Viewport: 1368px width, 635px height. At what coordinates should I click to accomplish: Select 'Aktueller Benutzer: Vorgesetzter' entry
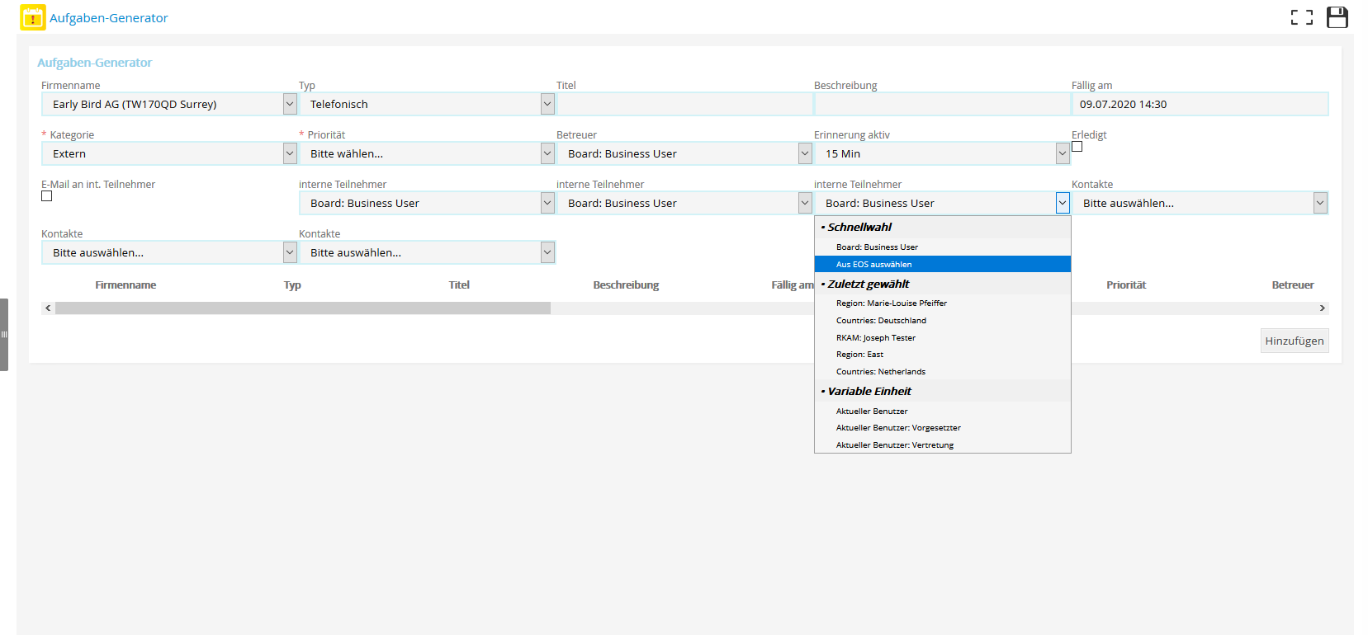pyautogui.click(x=897, y=428)
